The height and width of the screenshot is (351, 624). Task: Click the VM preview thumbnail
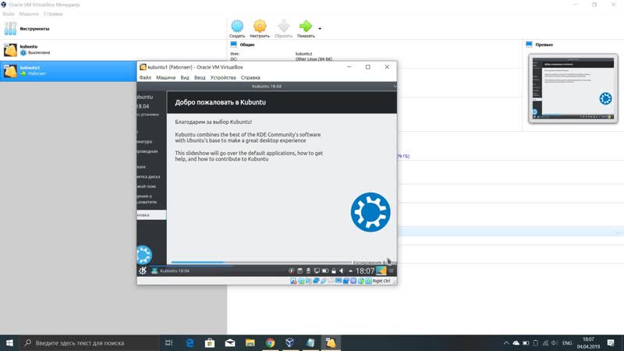[x=573, y=88]
